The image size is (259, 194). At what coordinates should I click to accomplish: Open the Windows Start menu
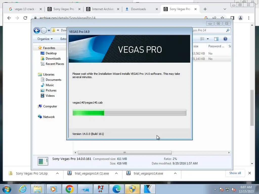[7, 189]
